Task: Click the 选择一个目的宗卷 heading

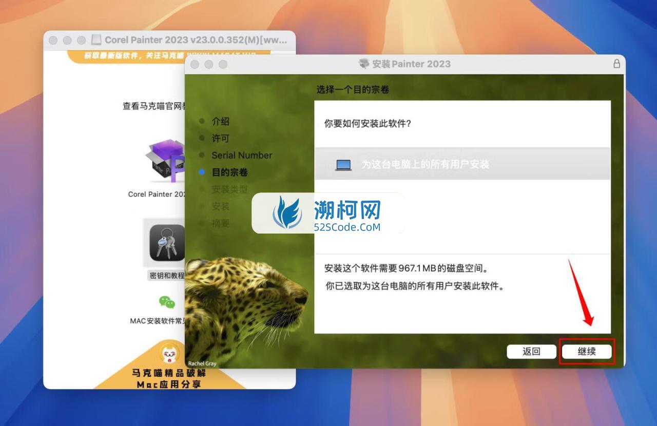Action: [x=353, y=90]
